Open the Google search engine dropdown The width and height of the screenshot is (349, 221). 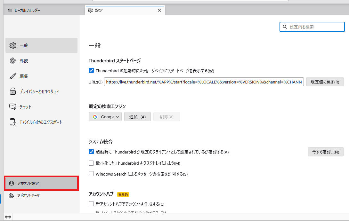click(x=105, y=117)
